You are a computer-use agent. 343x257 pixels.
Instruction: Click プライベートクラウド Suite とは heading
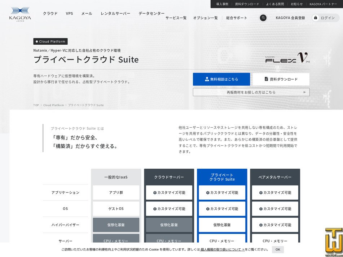pos(77,128)
